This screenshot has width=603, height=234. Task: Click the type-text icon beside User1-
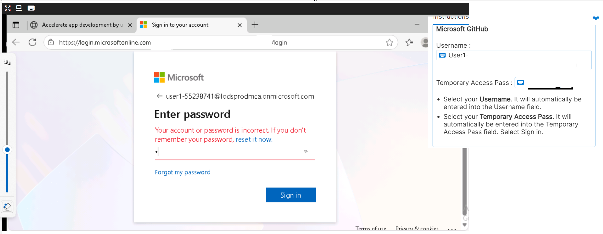(442, 55)
